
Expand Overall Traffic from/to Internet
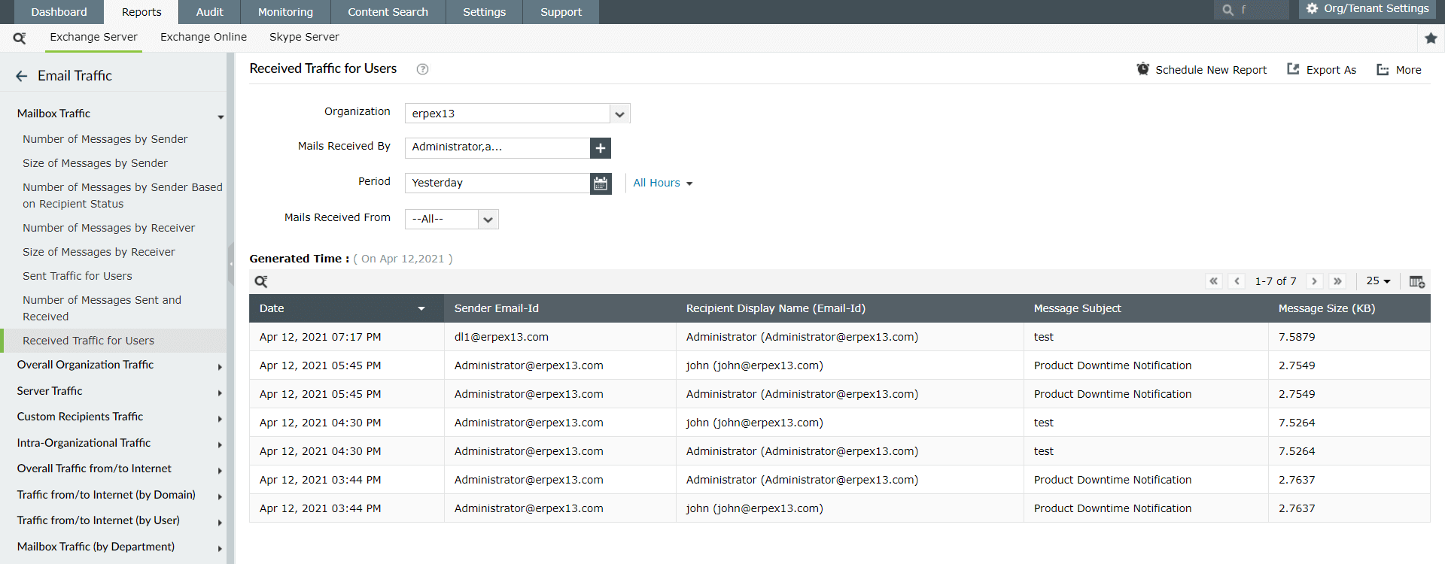(x=220, y=471)
